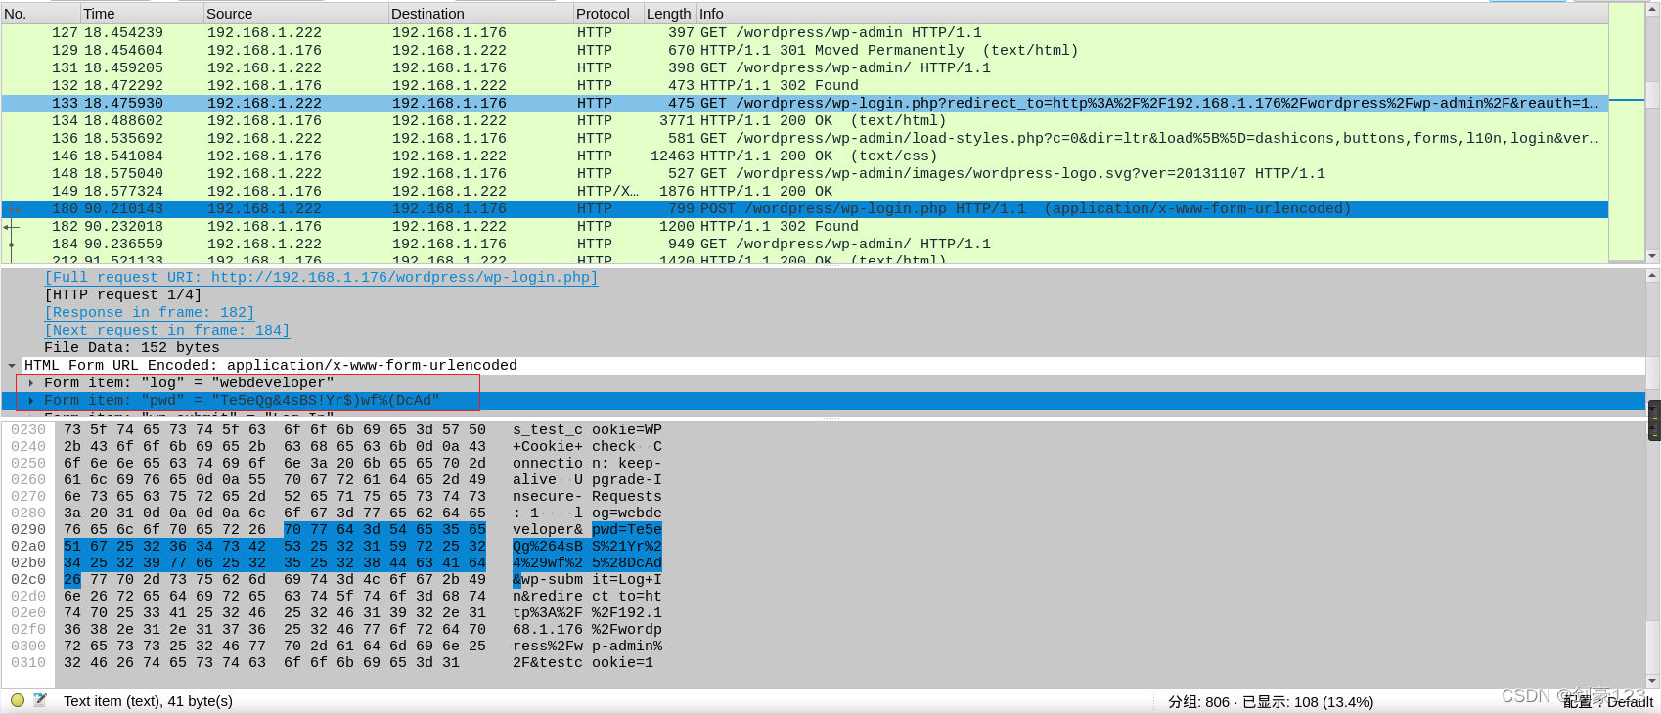The image size is (1661, 714).
Task: Click packet count status "分组: 806 · 已显示: 108"
Action: pyautogui.click(x=1271, y=702)
